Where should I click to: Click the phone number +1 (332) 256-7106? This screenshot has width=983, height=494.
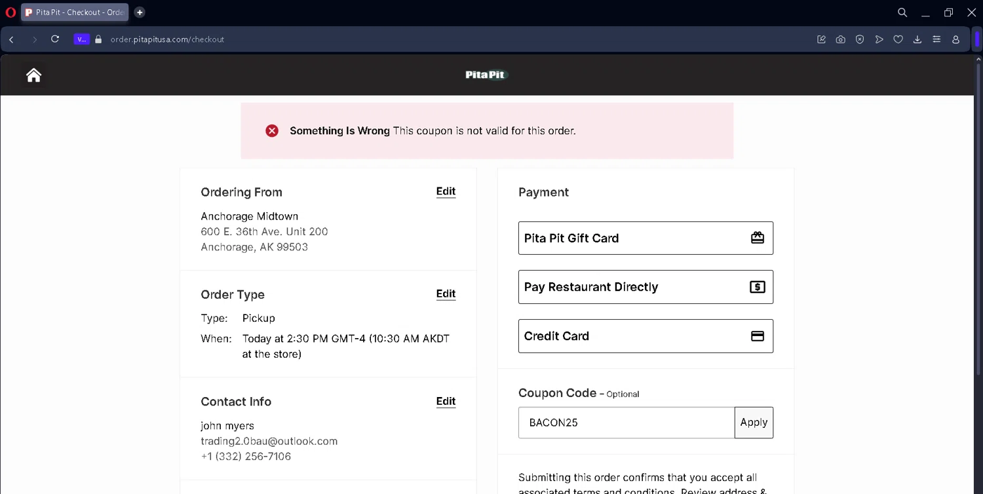point(246,457)
